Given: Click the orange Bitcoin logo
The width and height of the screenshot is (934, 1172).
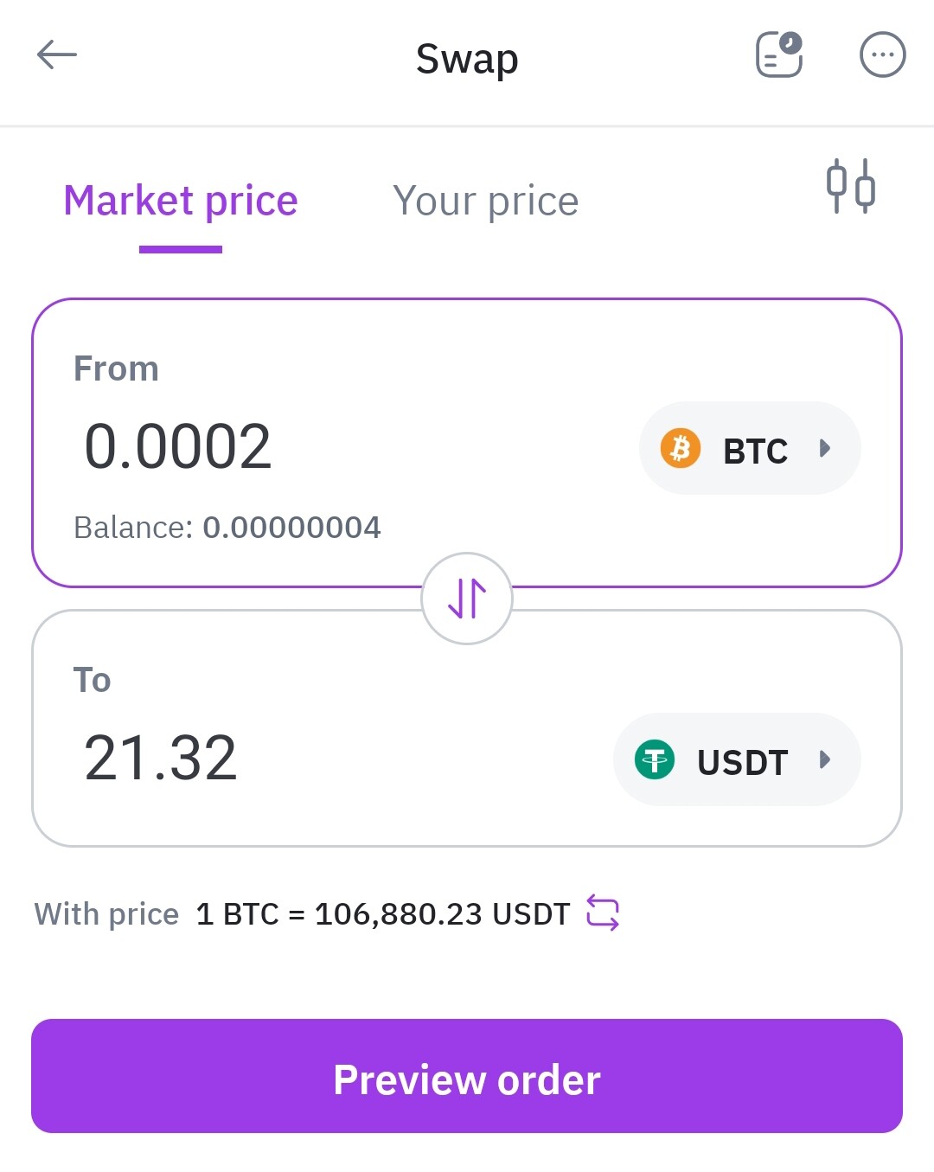Looking at the screenshot, I should 681,448.
